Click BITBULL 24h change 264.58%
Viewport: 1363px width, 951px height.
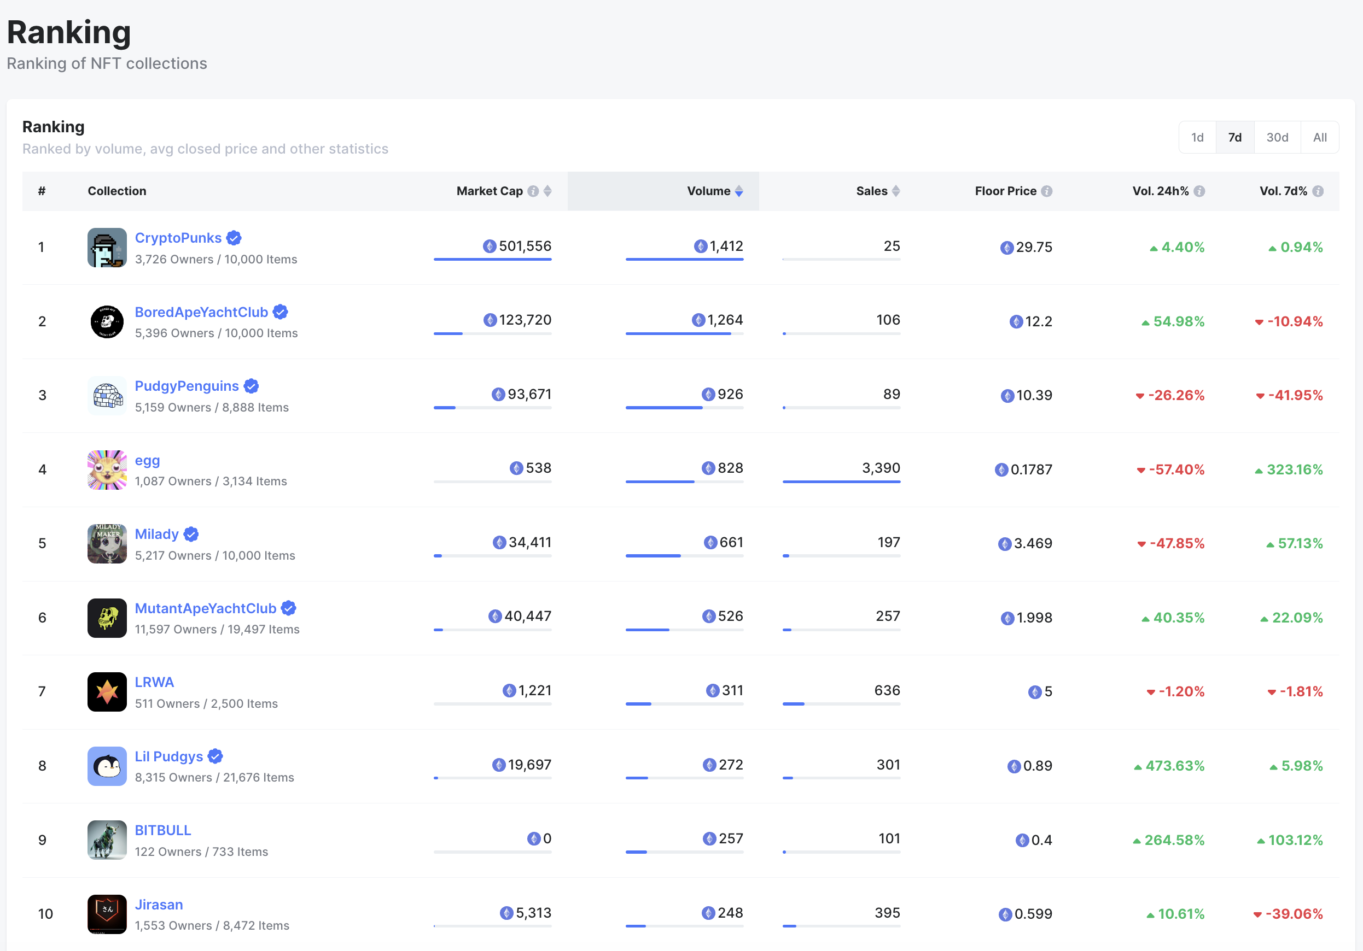(x=1174, y=840)
